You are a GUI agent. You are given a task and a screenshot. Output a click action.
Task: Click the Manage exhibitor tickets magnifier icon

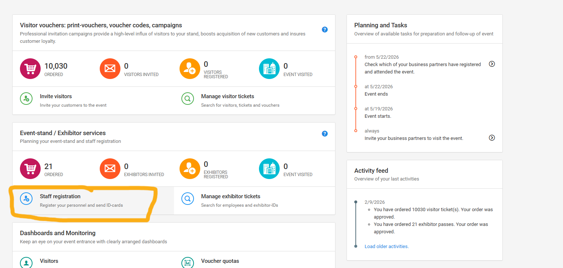[x=188, y=199]
